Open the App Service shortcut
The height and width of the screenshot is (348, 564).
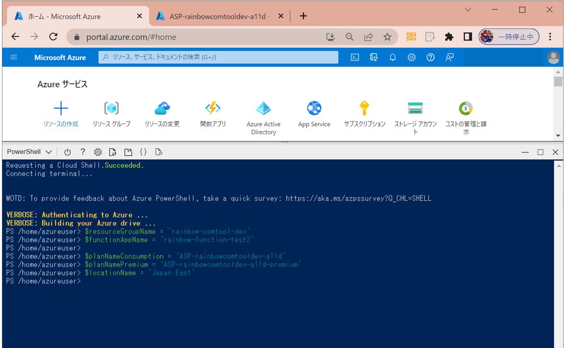pos(314,115)
